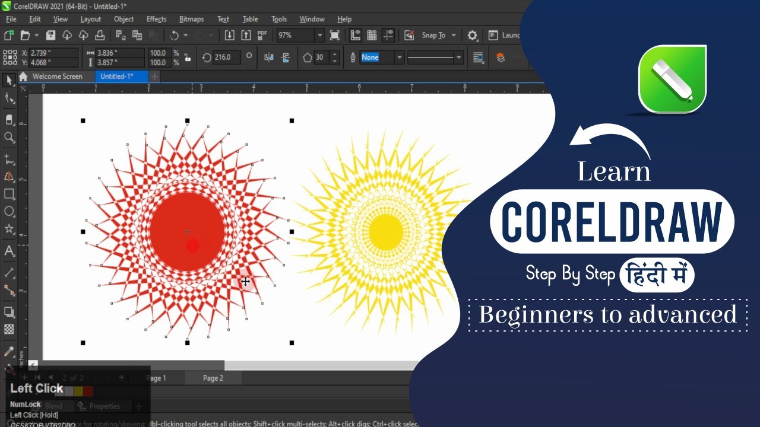The height and width of the screenshot is (427, 760).
Task: Select the Connector tool
Action: click(x=9, y=290)
